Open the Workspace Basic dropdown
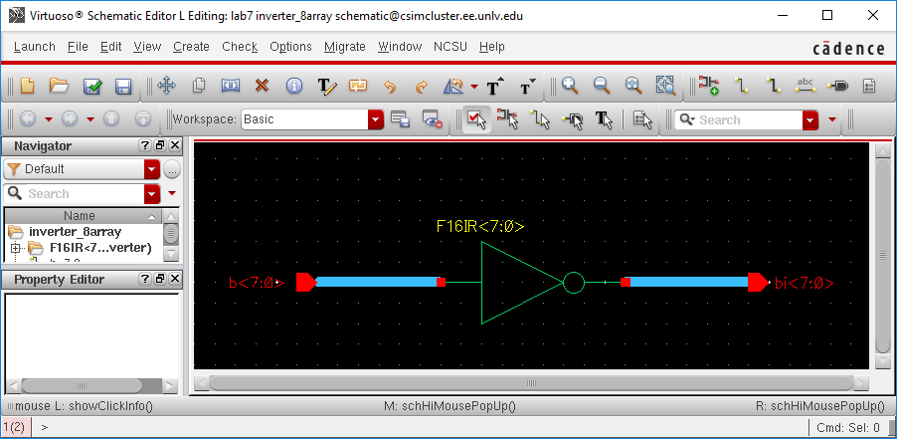This screenshot has height=439, width=897. click(375, 119)
